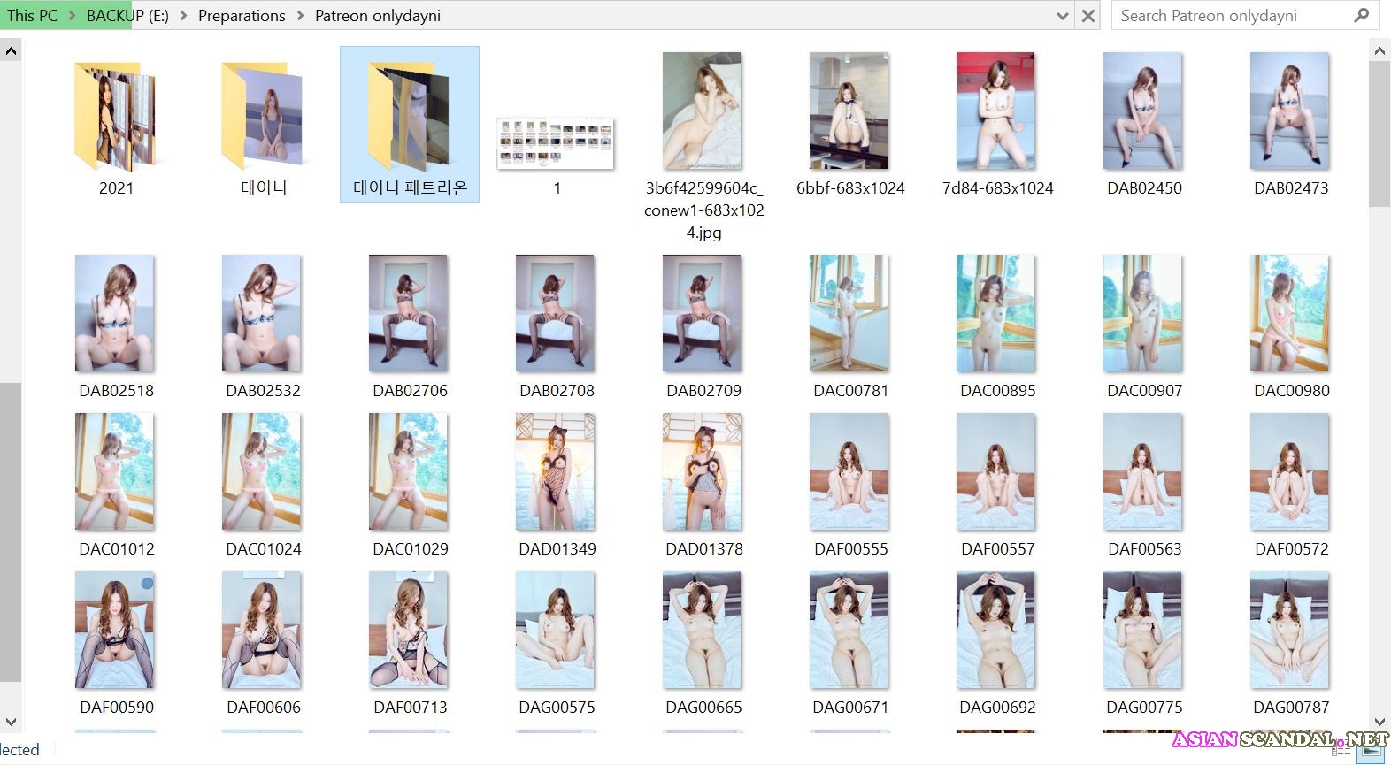Click the DAF00606 file name
This screenshot has height=765, width=1391.
(263, 708)
